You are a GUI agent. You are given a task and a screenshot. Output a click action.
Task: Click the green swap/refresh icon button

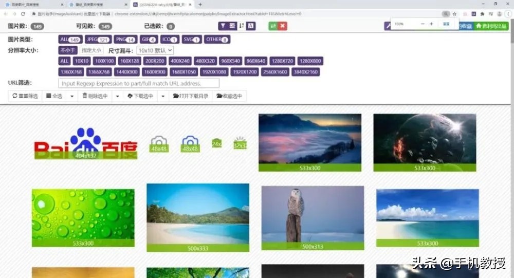click(272, 26)
